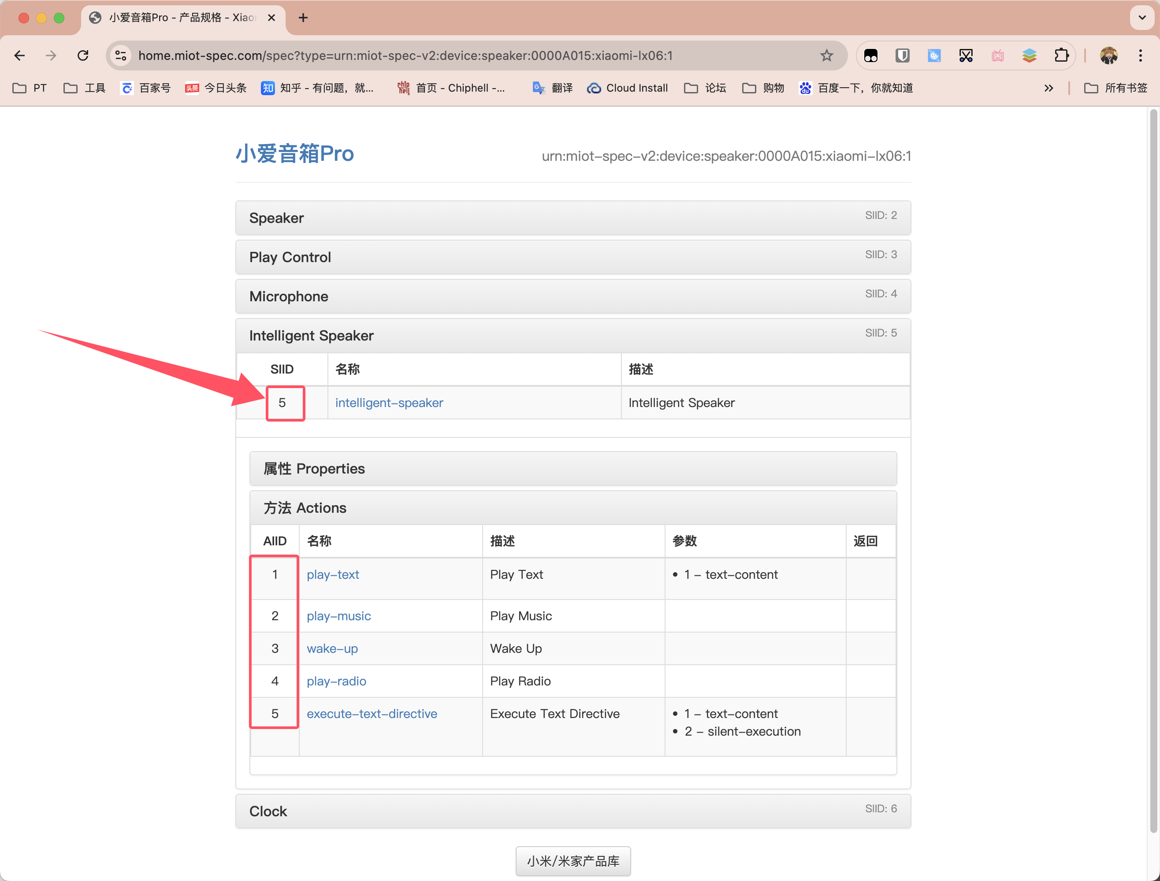Click the 'Play Music' description cell
The image size is (1160, 881).
573,616
